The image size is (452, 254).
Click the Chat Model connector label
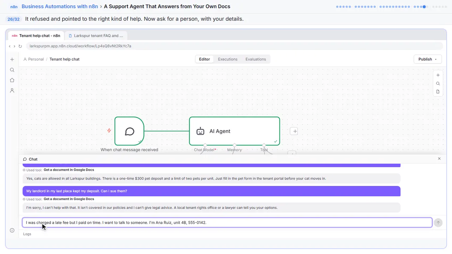point(205,150)
